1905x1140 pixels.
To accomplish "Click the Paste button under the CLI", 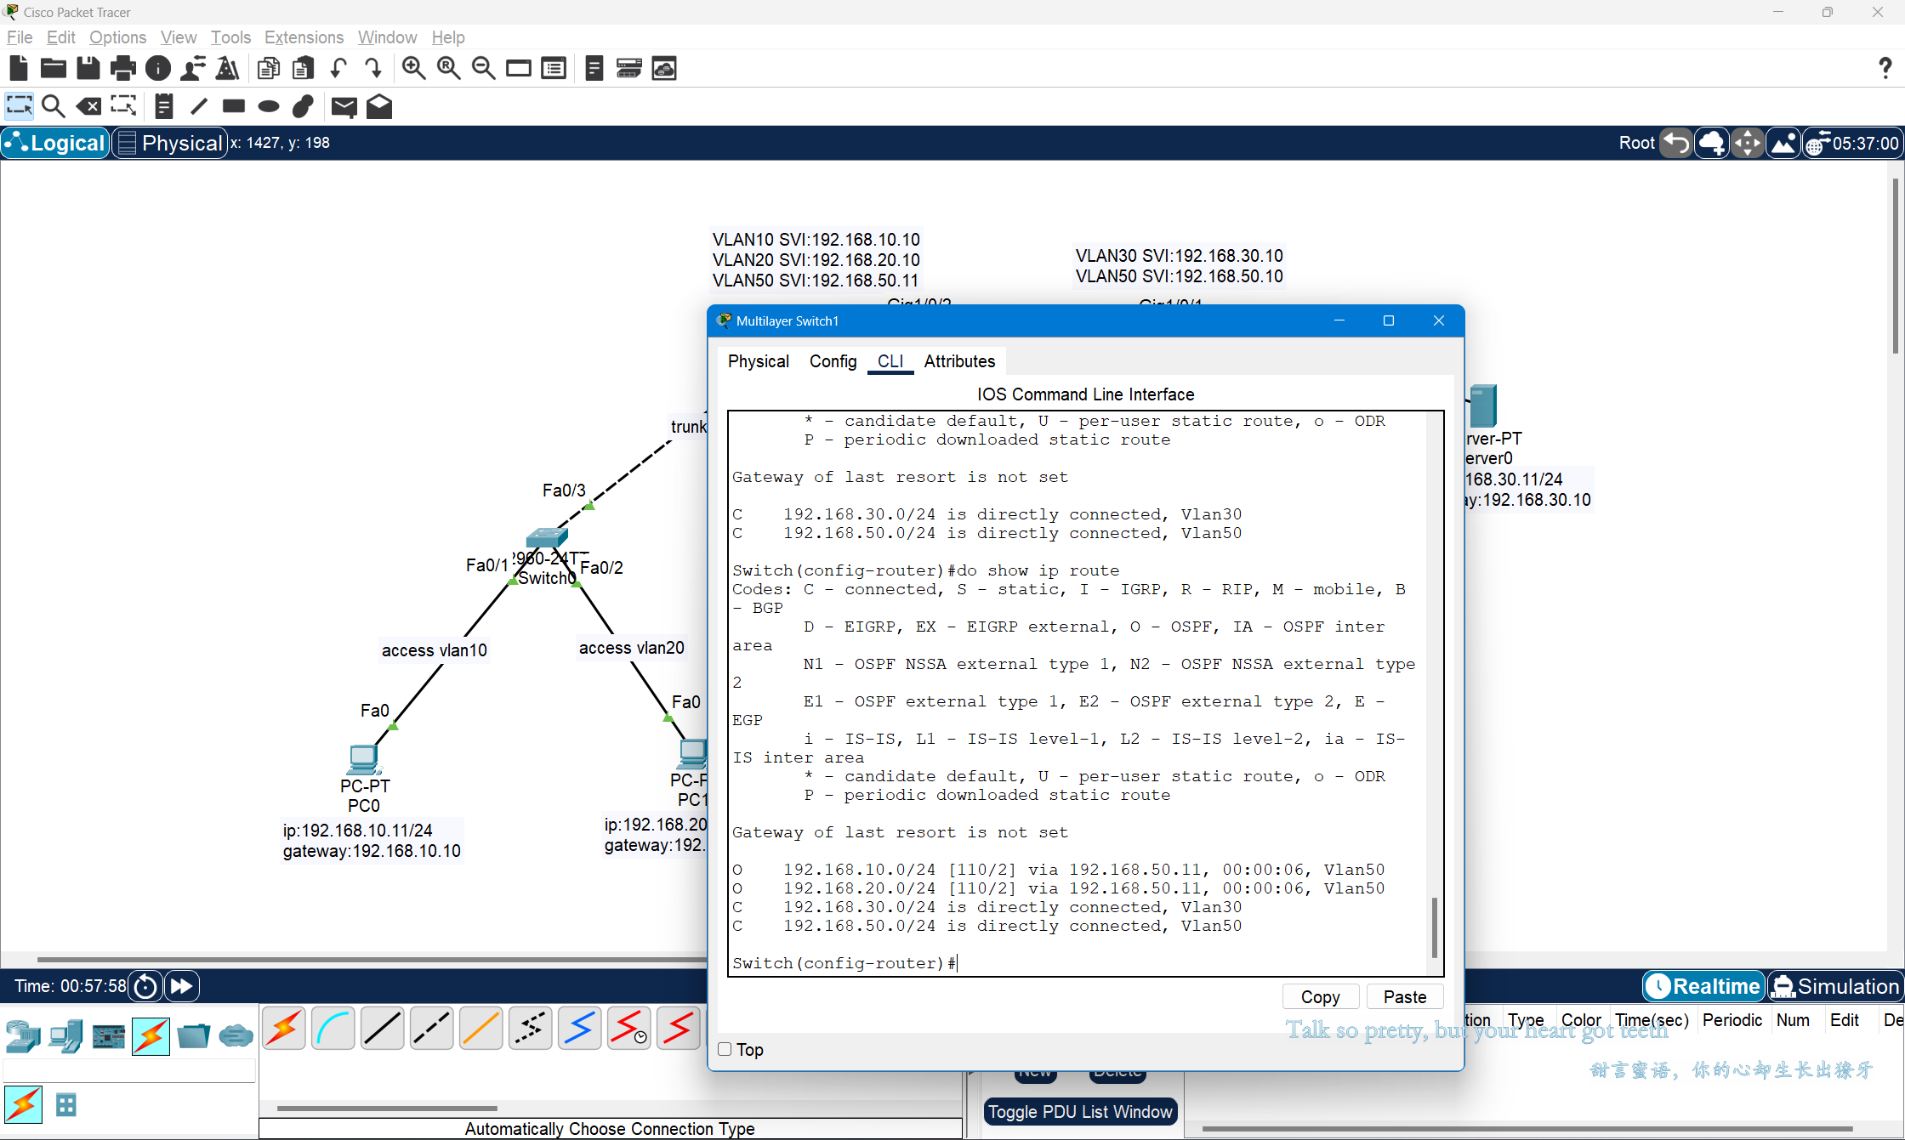I will coord(1405,997).
